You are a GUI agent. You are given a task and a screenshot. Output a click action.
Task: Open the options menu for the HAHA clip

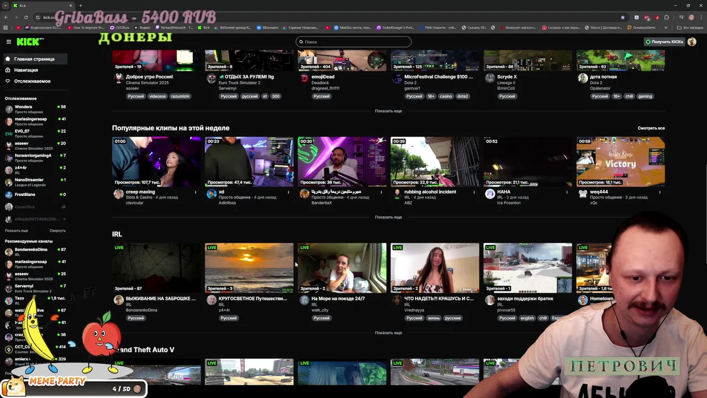point(567,192)
